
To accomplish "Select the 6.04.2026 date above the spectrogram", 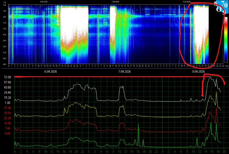I will point(44,2).
